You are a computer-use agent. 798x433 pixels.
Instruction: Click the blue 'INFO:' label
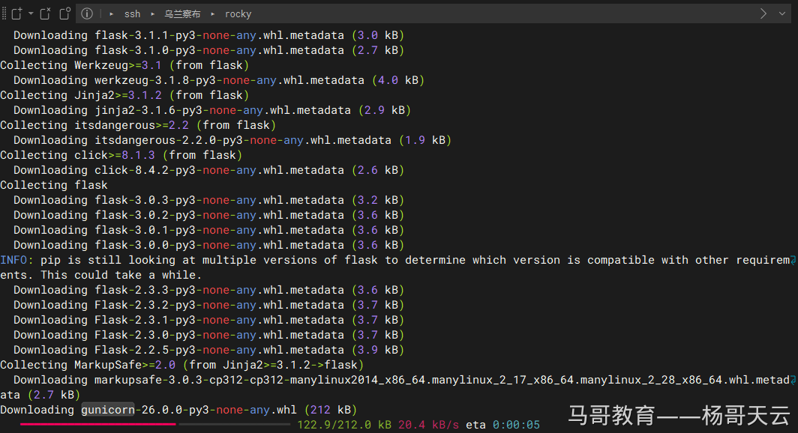pos(16,260)
